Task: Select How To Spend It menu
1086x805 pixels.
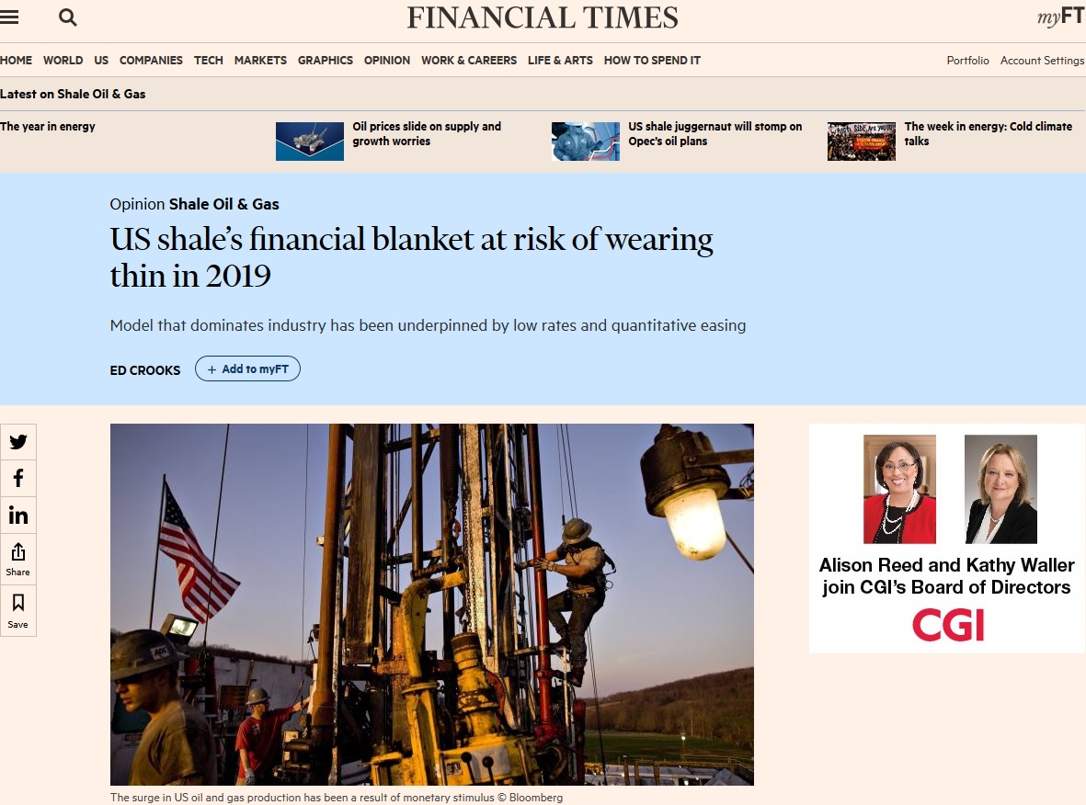Action: point(652,61)
